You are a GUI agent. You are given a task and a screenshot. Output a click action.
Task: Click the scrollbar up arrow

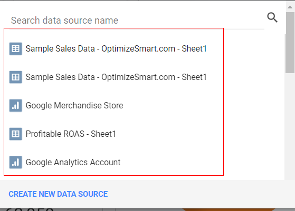click(x=290, y=7)
